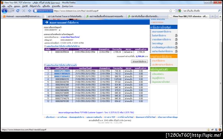This screenshot has height=139, width=223.
Task: Open the ประวัติ (History) menu
Action: [x=25, y=6]
